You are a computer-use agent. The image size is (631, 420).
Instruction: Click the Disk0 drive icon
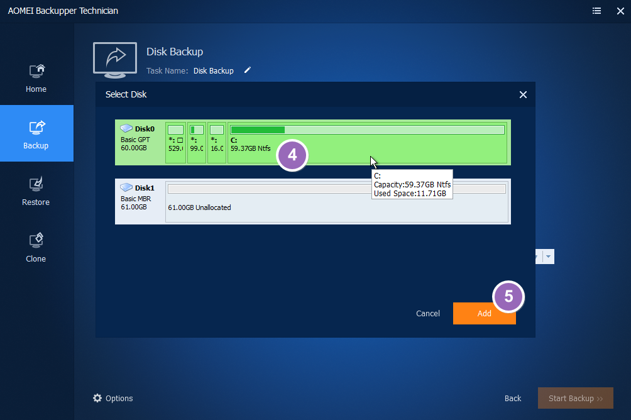(126, 128)
